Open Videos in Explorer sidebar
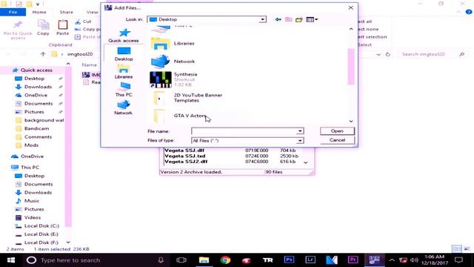474x267 pixels. point(33,217)
